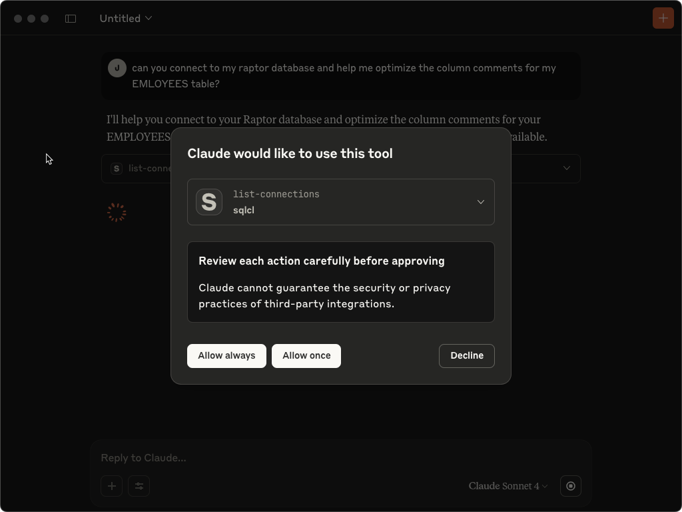This screenshot has width=682, height=512.
Task: Click the Reply to Claude input field
Action: coord(340,458)
